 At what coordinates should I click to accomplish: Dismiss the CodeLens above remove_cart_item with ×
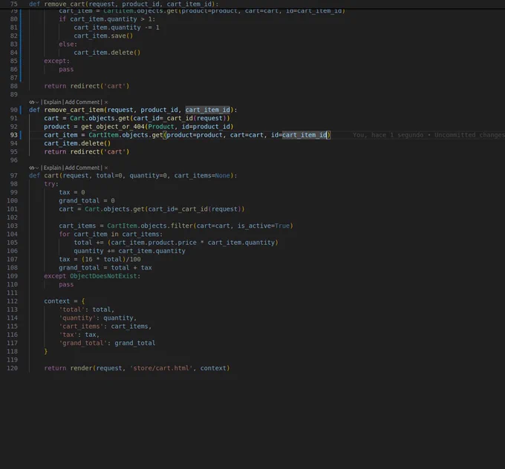pyautogui.click(x=106, y=102)
